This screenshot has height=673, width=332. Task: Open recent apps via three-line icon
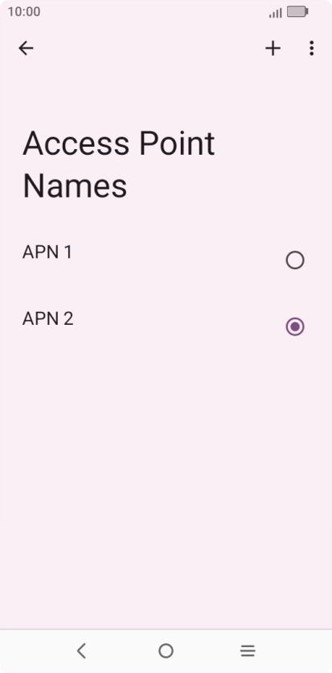click(248, 651)
